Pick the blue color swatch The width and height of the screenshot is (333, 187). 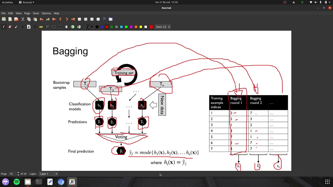tap(102, 27)
